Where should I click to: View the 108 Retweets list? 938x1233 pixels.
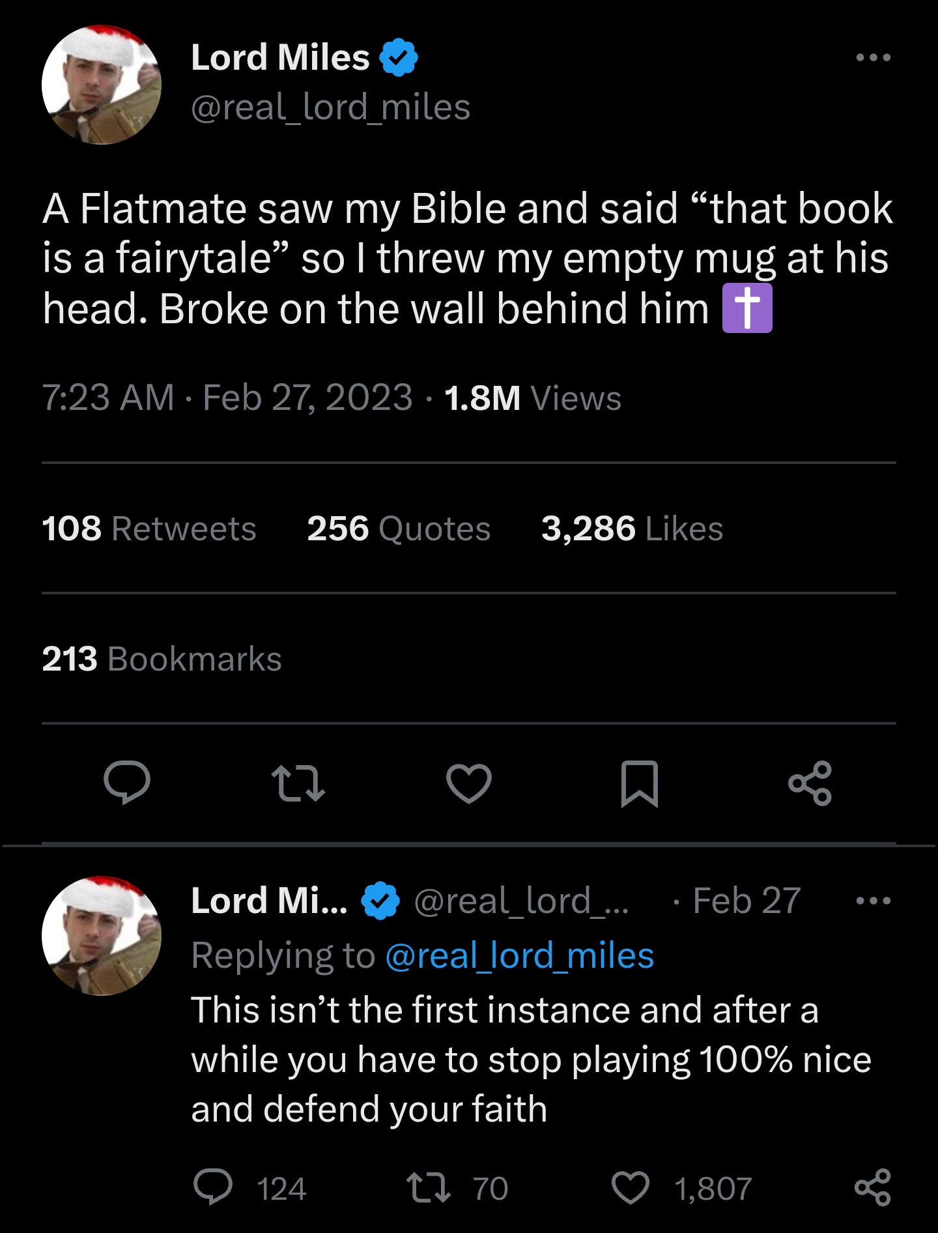point(149,529)
